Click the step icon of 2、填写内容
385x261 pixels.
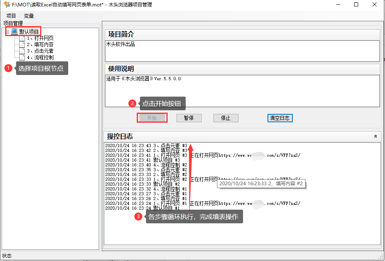click(22, 44)
